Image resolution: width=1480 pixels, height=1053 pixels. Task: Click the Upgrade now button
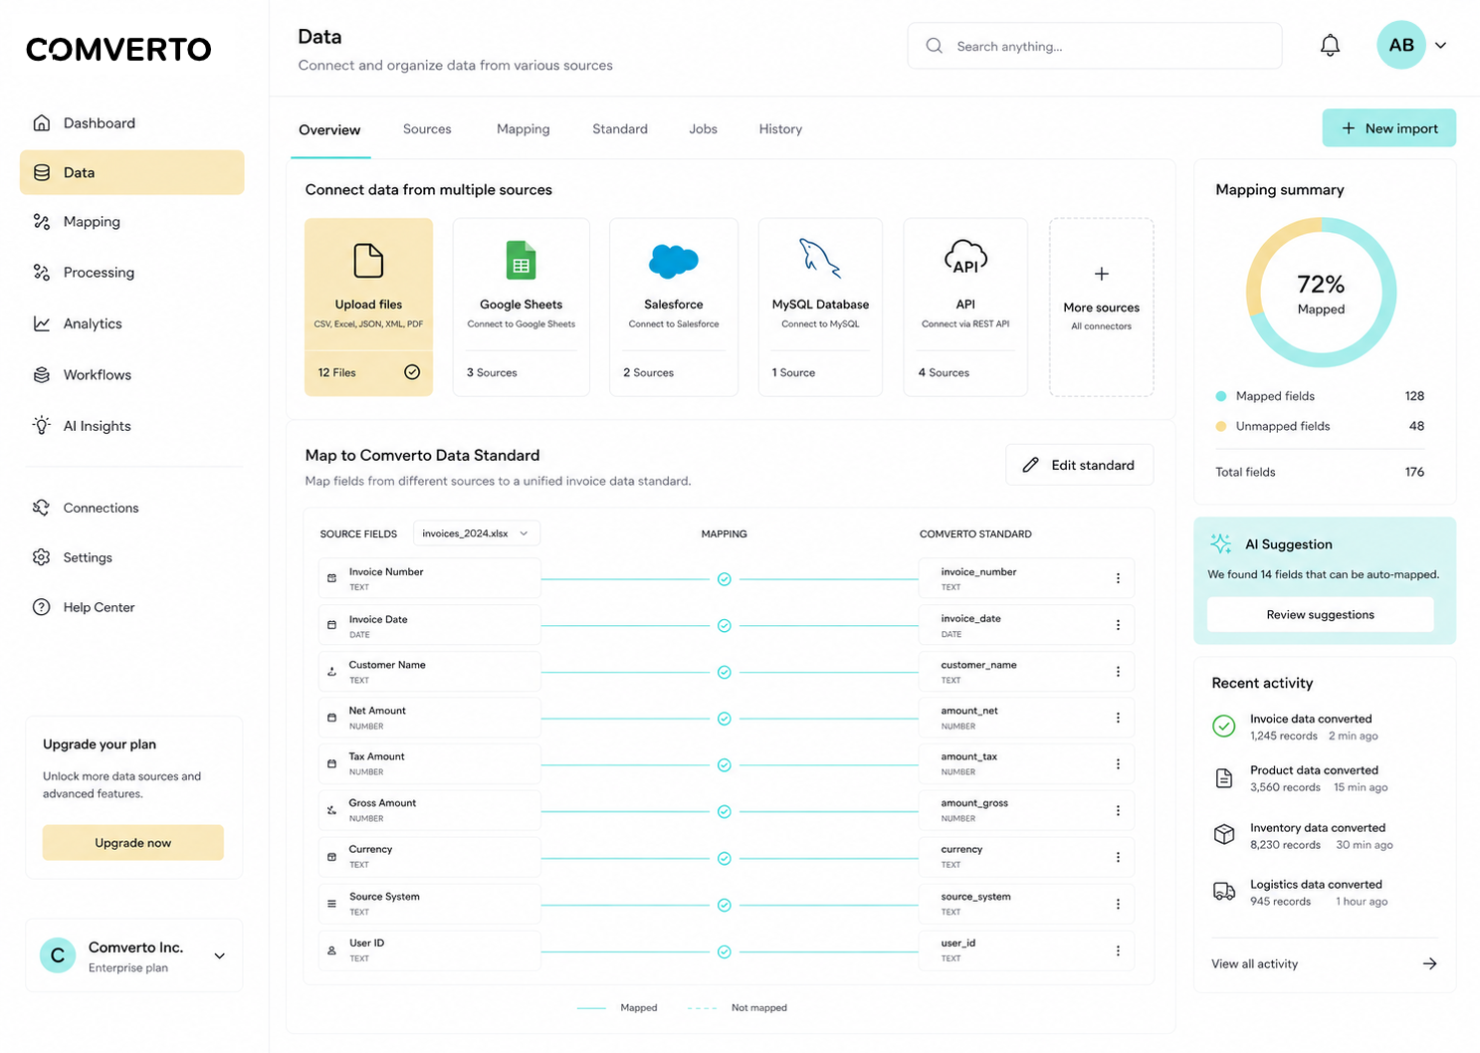[x=133, y=842]
